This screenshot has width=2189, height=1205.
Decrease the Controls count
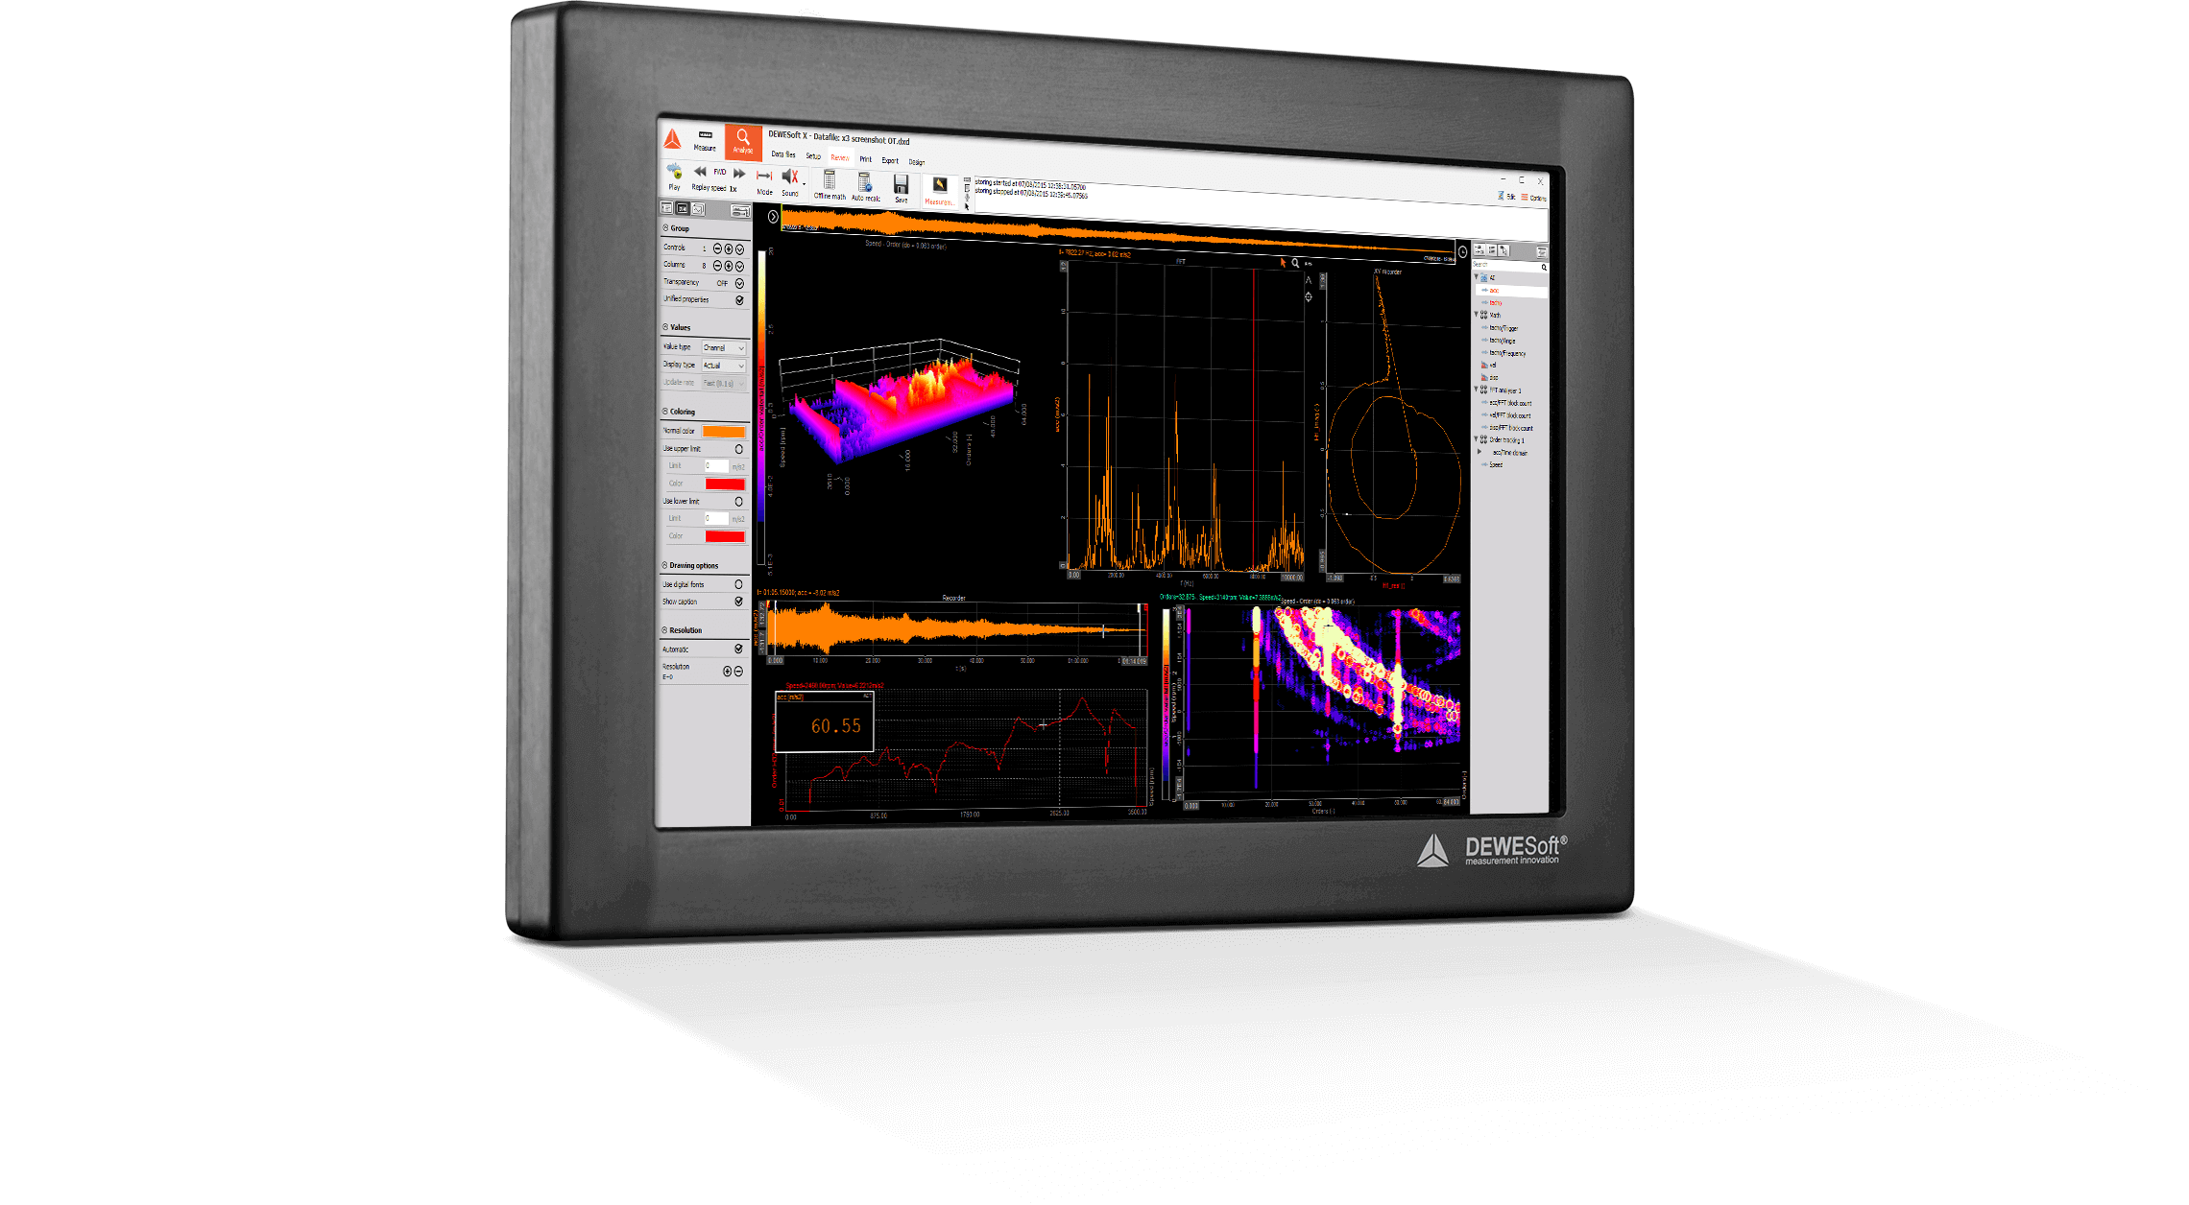point(717,248)
